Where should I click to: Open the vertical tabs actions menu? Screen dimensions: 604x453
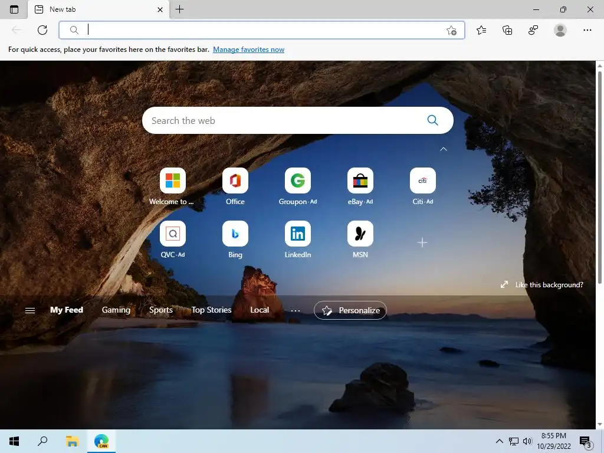point(14,9)
